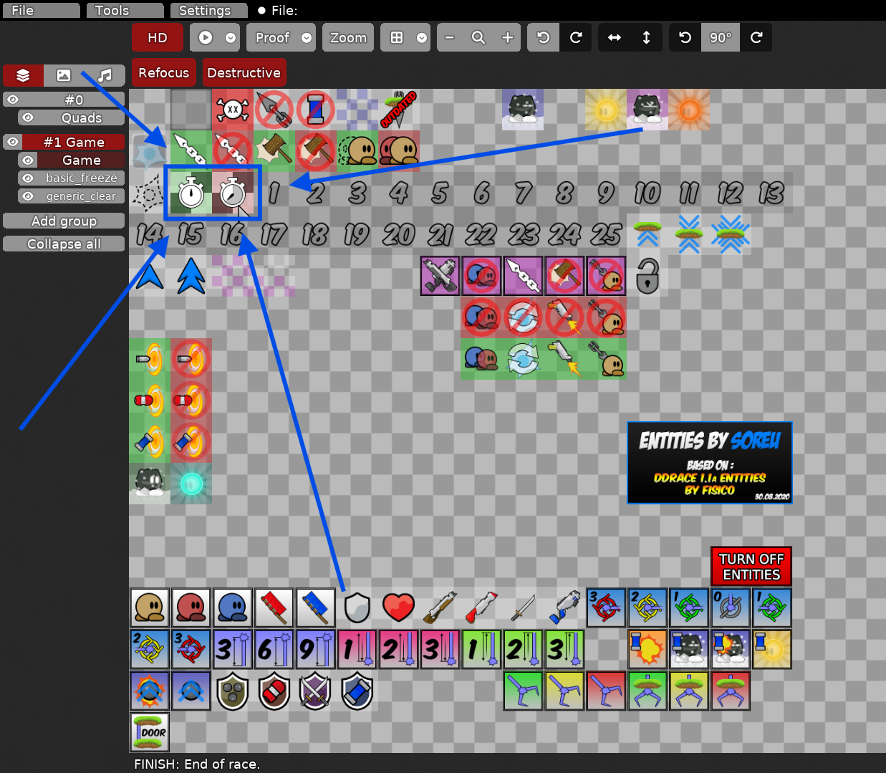This screenshot has height=773, width=886.
Task: Pick the checkpoint number 25 tile
Action: [606, 234]
